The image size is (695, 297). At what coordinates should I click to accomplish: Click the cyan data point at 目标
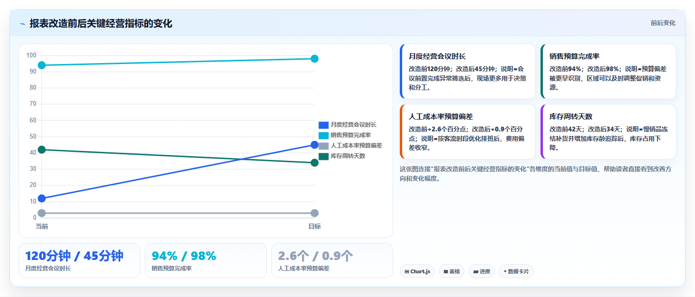[314, 59]
